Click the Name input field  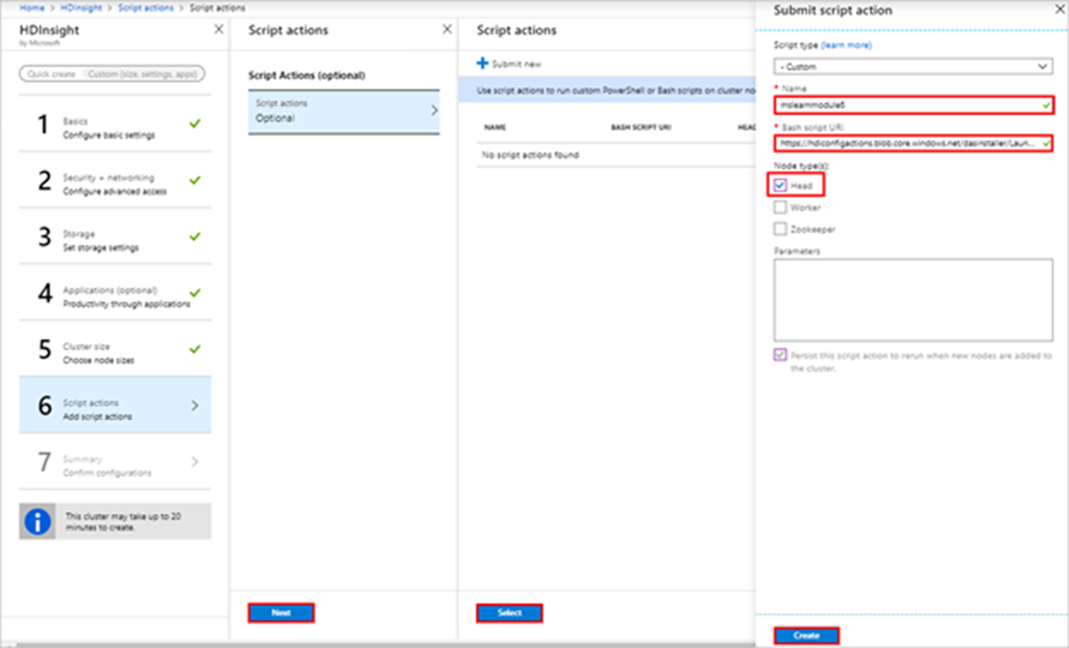pyautogui.click(x=913, y=105)
